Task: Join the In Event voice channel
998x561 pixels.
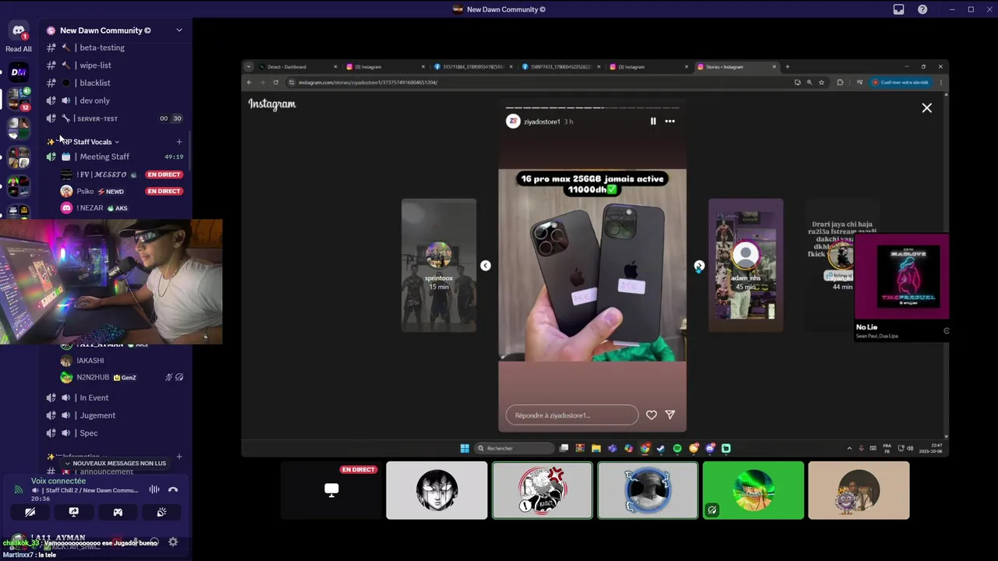Action: [115, 398]
